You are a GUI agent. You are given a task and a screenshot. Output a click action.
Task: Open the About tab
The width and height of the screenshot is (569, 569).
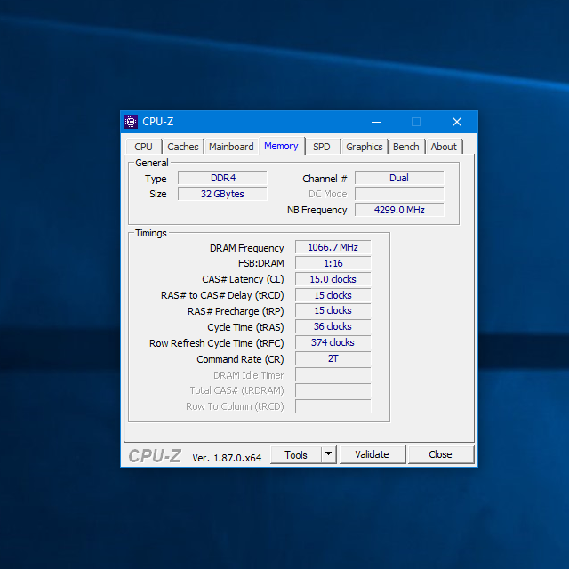coord(444,147)
